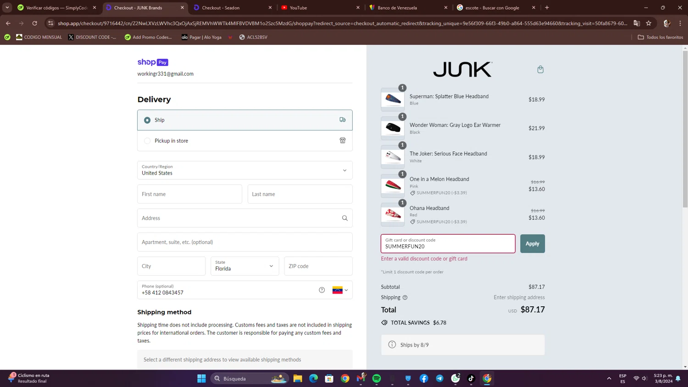Click The Joker Serious Face Headband thumbnail
This screenshot has width=688, height=387.
[393, 157]
